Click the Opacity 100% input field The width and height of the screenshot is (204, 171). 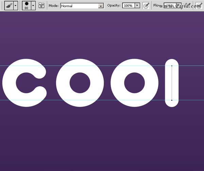[x=129, y=5]
